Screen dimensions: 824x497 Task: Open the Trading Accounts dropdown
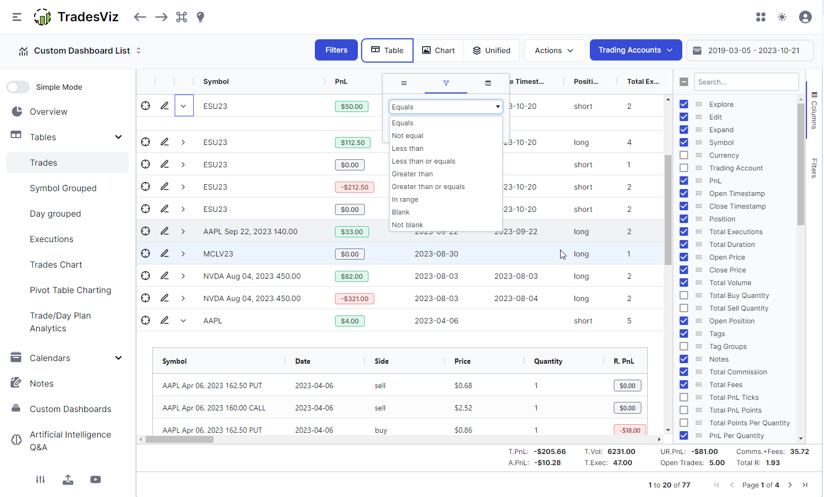pos(636,50)
